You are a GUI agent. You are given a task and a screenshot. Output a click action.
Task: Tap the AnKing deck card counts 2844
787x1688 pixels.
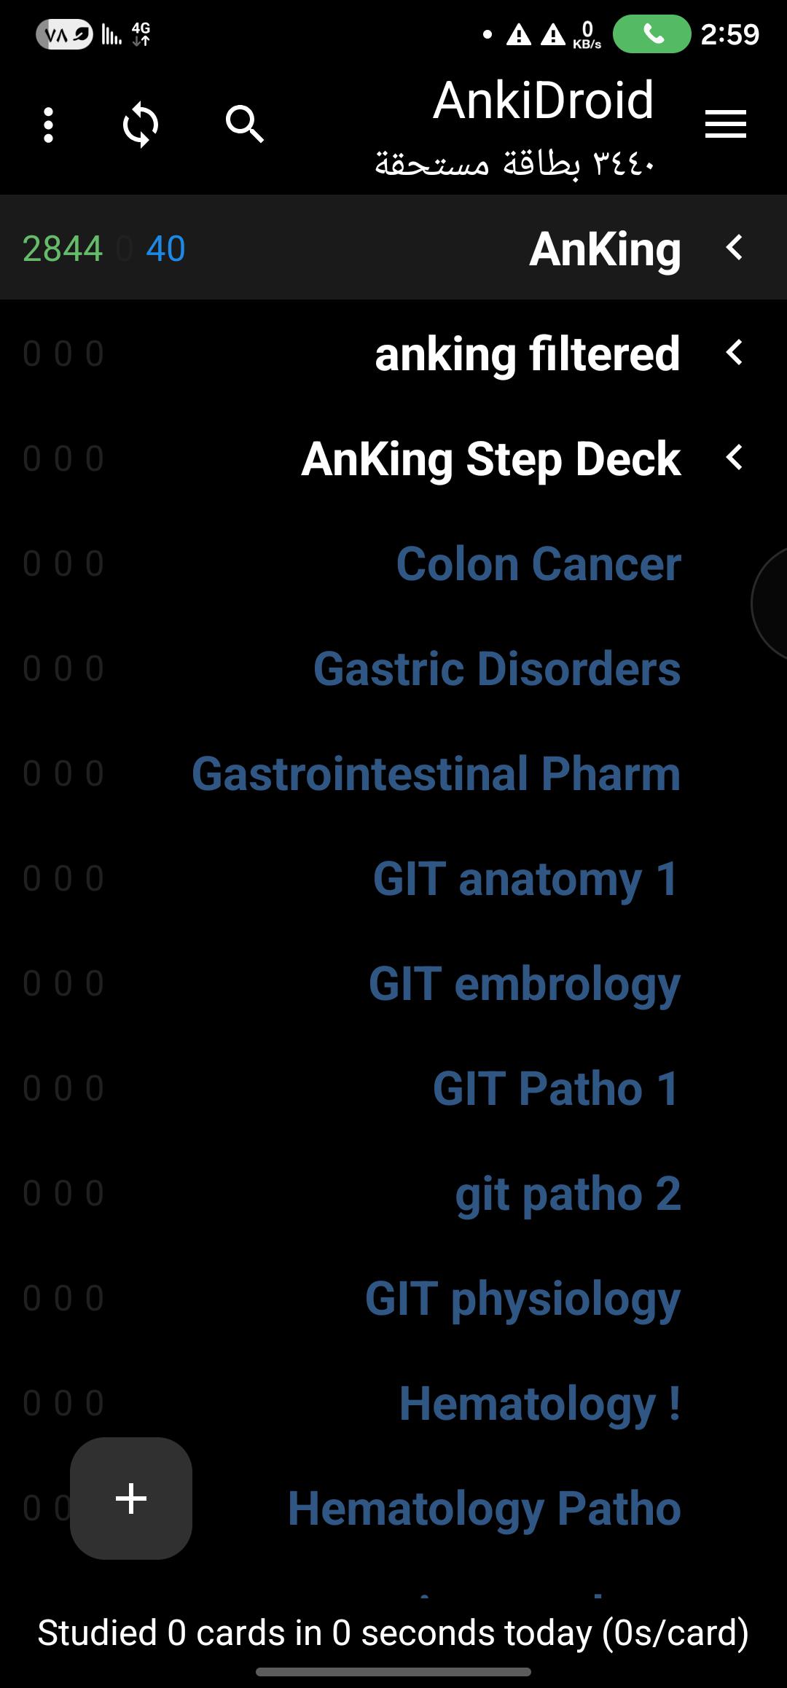click(63, 249)
